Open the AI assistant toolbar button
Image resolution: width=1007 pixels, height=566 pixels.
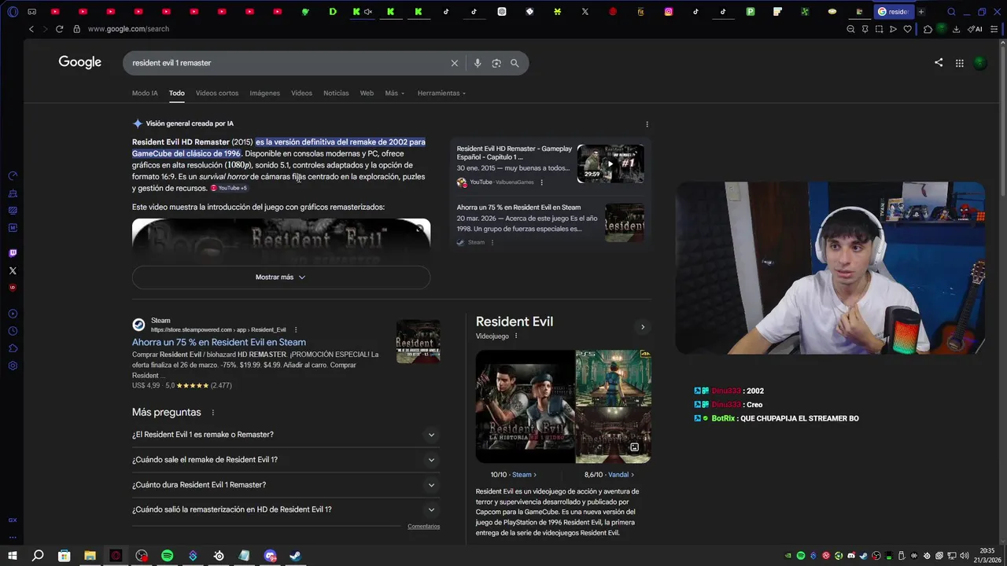(x=975, y=29)
